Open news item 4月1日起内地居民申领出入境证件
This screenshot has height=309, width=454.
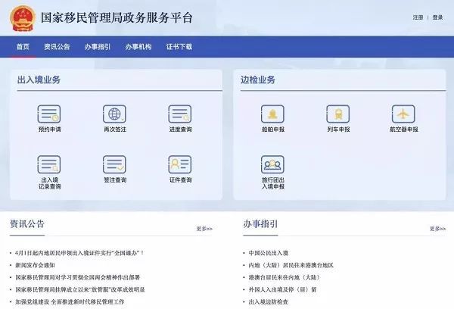point(79,253)
